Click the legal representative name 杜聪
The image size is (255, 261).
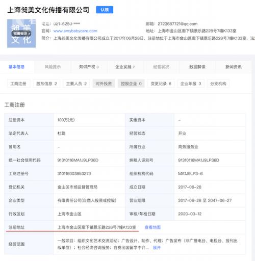click(x=61, y=134)
